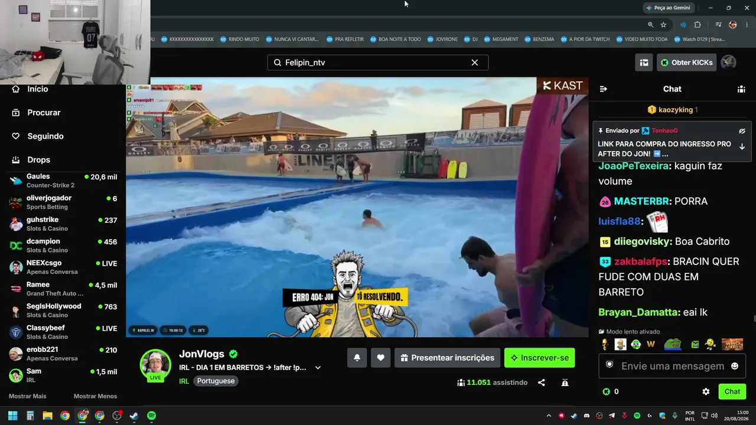Open the media controls icon in Chrome
The width and height of the screenshot is (756, 425).
click(x=718, y=25)
